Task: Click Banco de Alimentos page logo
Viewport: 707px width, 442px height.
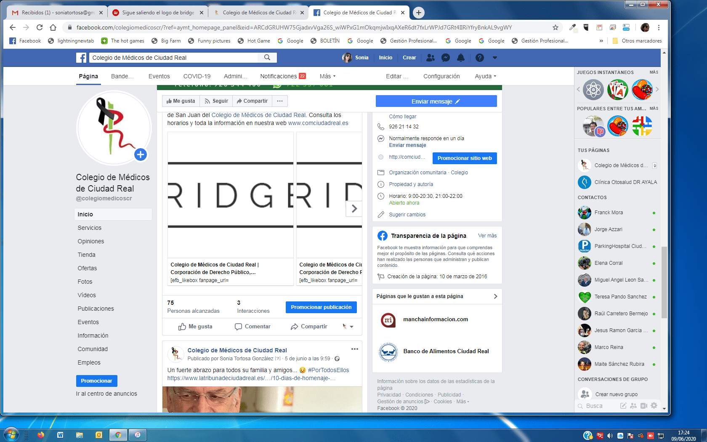Action: [x=388, y=352]
